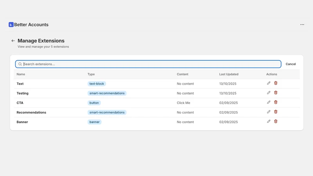This screenshot has height=176, width=313.
Task: Click the Type column header
Action: click(x=91, y=74)
